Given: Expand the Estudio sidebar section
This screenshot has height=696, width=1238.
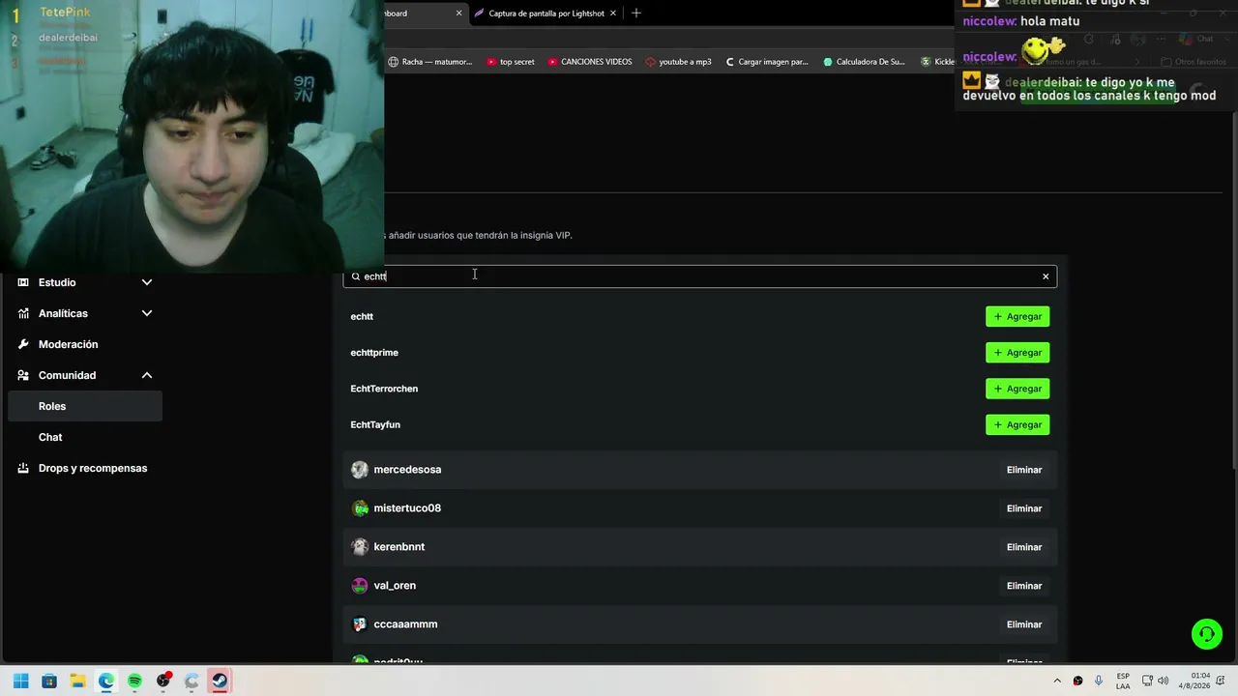Looking at the screenshot, I should click(x=147, y=282).
